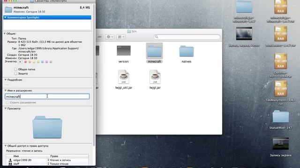
Task: Select the Запись экрана 2.mov file on the desktop
Action: [x=244, y=34]
